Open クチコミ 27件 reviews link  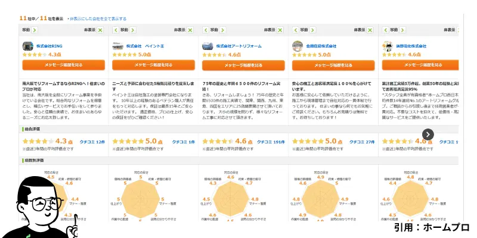[362, 142]
